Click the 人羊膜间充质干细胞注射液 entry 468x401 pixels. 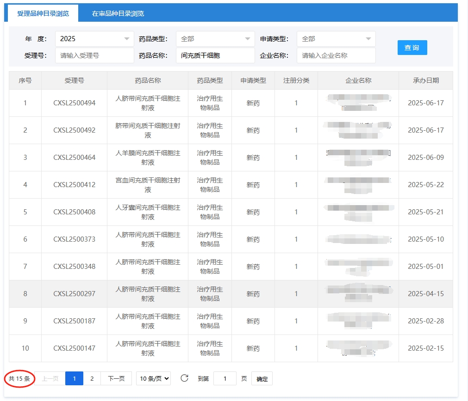coord(148,158)
